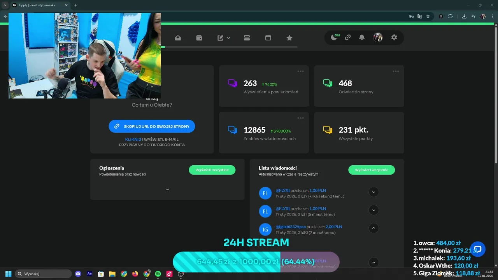The height and width of the screenshot is (280, 498).
Task: Click the yellow chat icon beside 231 pkt.
Action: click(x=328, y=130)
